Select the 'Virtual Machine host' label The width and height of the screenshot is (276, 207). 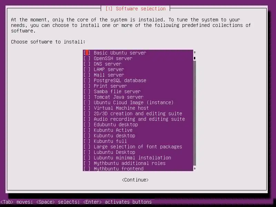(x=121, y=108)
